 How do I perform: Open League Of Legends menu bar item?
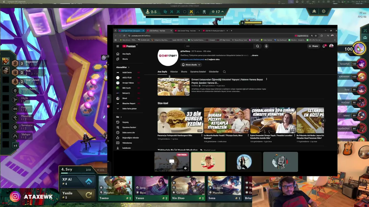17,2
